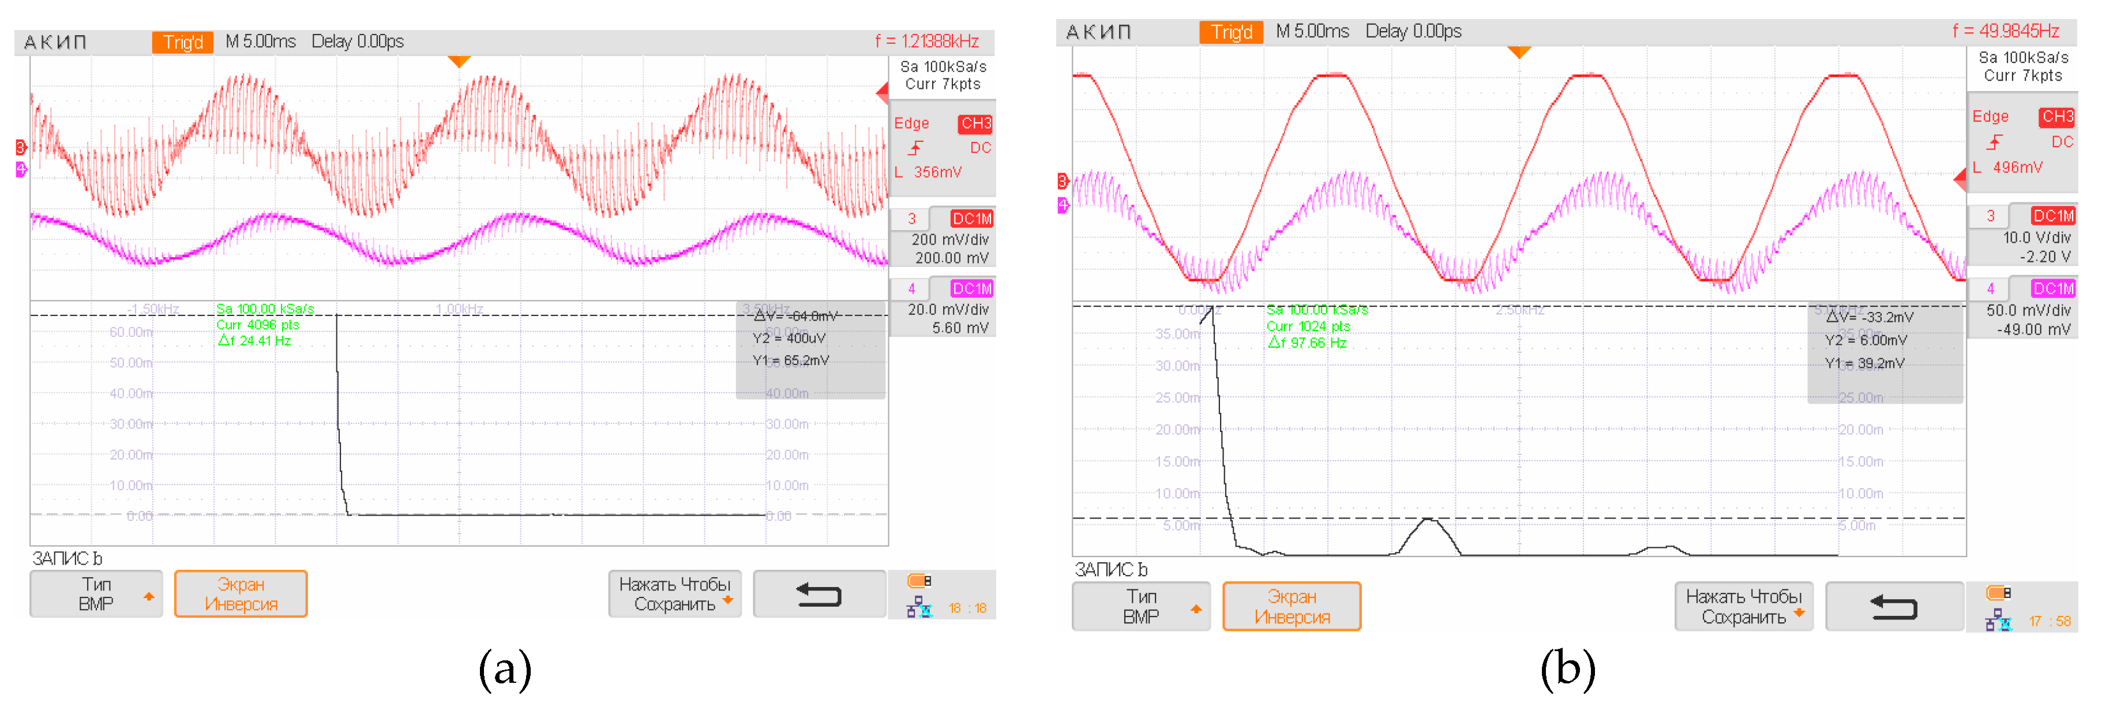Toggle Экран Инверсия in the left oscilloscope
This screenshot has width=2117, height=703.
[x=241, y=594]
